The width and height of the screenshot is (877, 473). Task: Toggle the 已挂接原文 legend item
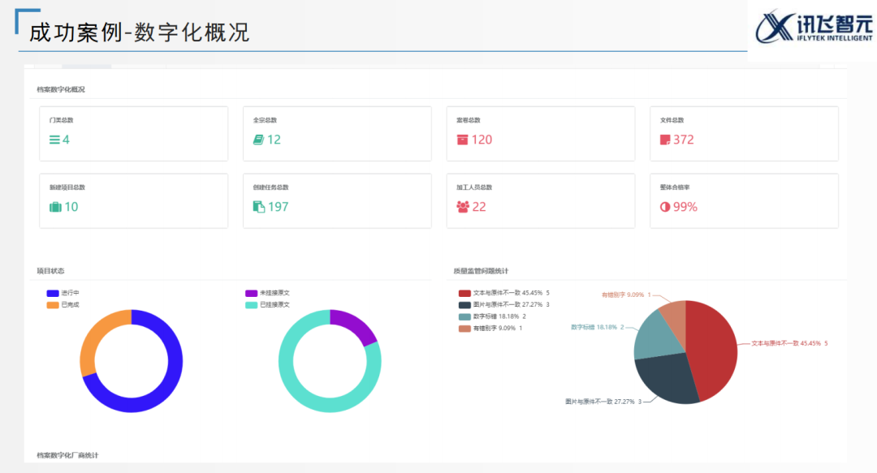pyautogui.click(x=267, y=305)
